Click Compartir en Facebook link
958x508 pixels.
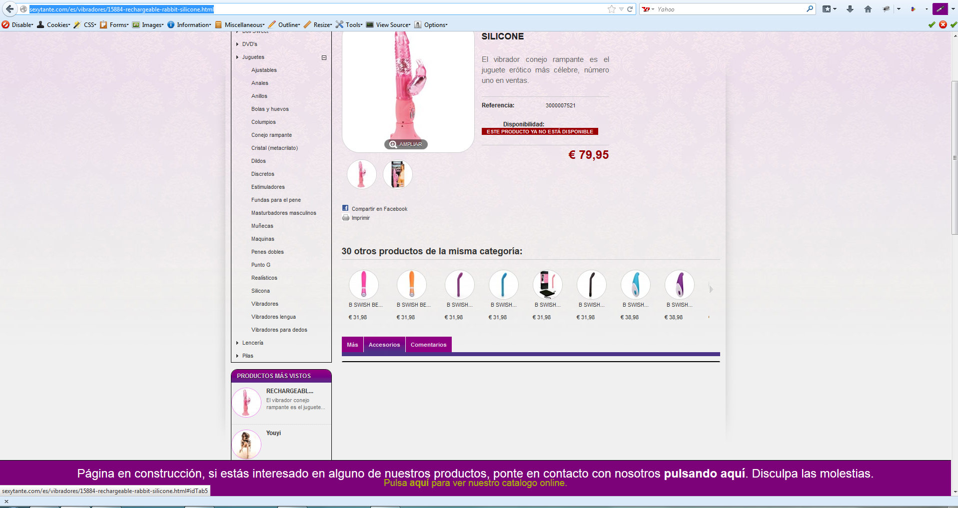click(379, 209)
